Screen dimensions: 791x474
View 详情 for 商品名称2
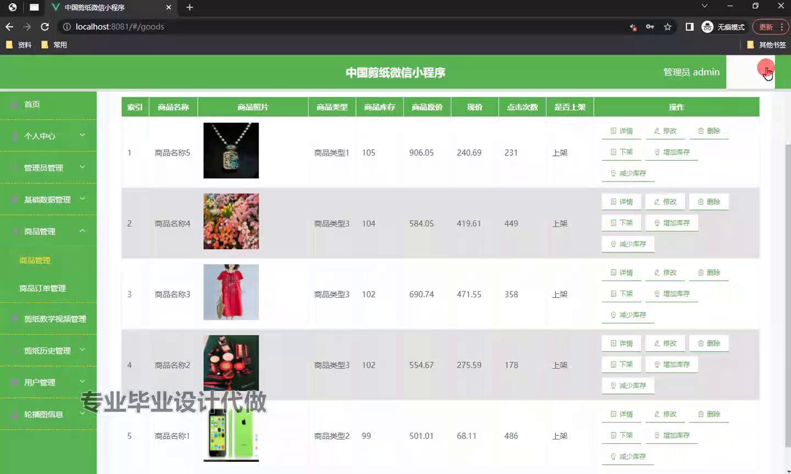click(x=621, y=343)
